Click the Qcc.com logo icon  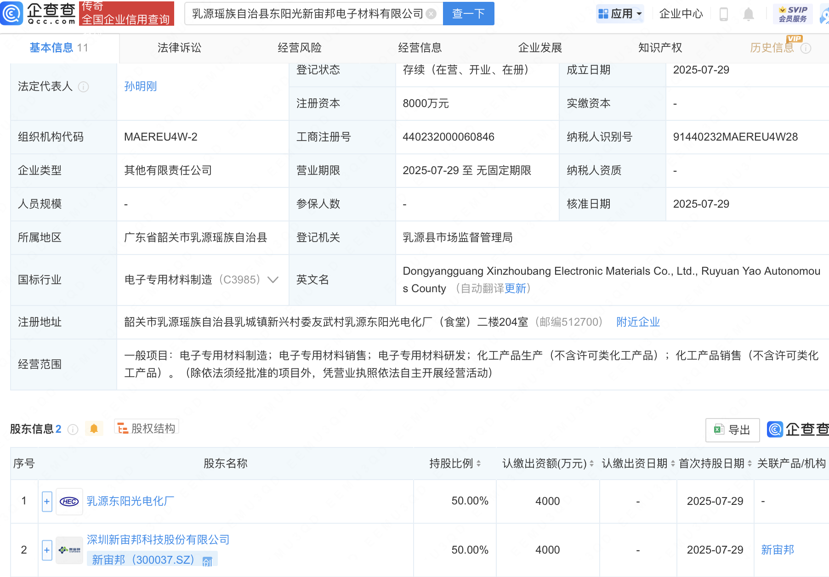[11, 13]
